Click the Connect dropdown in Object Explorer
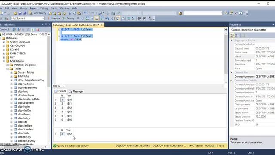This screenshot has width=275, height=155. pos(5,29)
